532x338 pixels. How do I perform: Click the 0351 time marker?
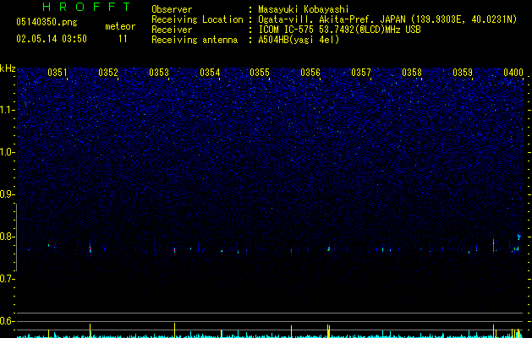click(x=58, y=73)
